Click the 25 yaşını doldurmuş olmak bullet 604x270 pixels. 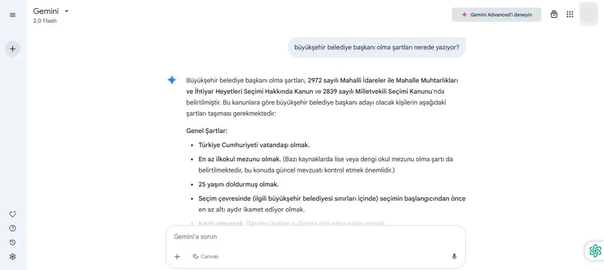238,185
